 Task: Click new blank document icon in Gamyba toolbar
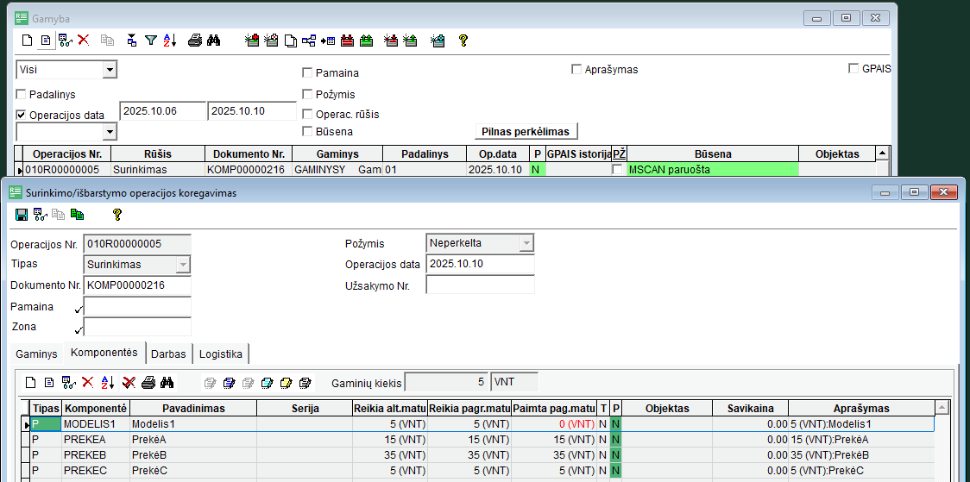pos(27,40)
